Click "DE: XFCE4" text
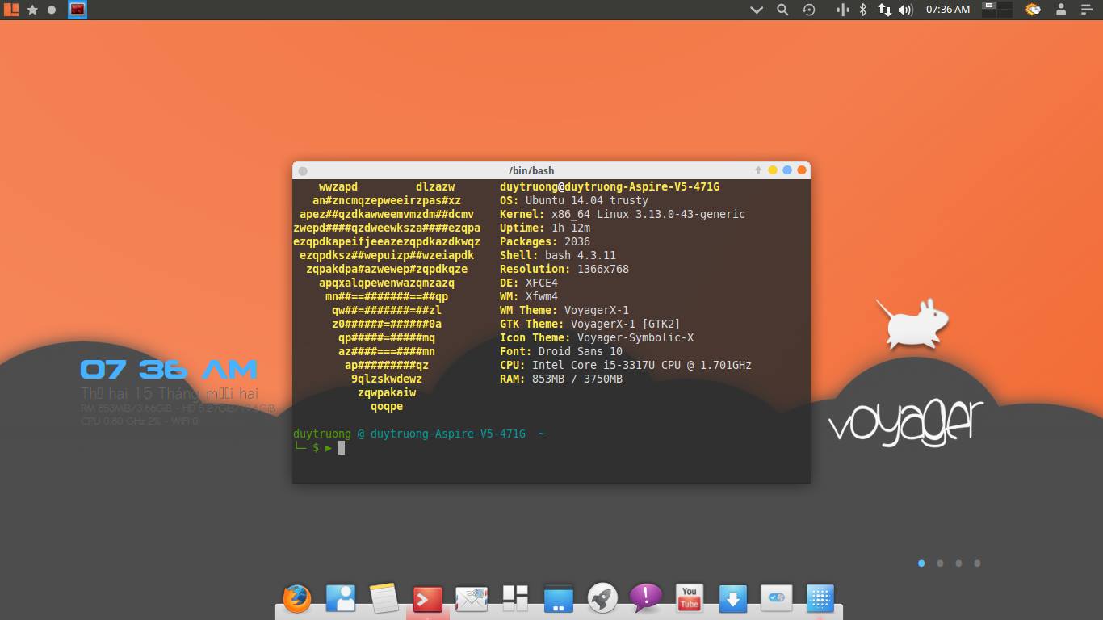Viewport: 1103px width, 620px height. click(529, 283)
